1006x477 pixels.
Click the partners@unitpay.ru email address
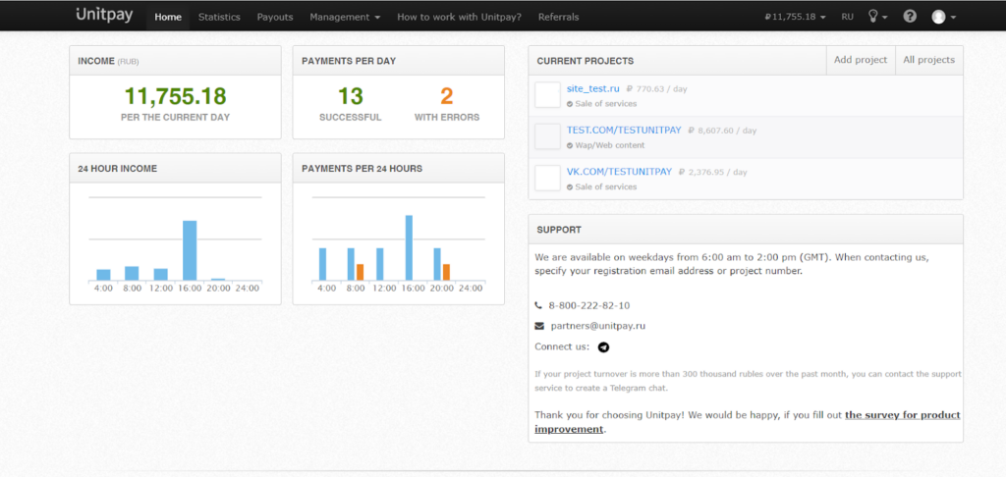[x=598, y=326]
